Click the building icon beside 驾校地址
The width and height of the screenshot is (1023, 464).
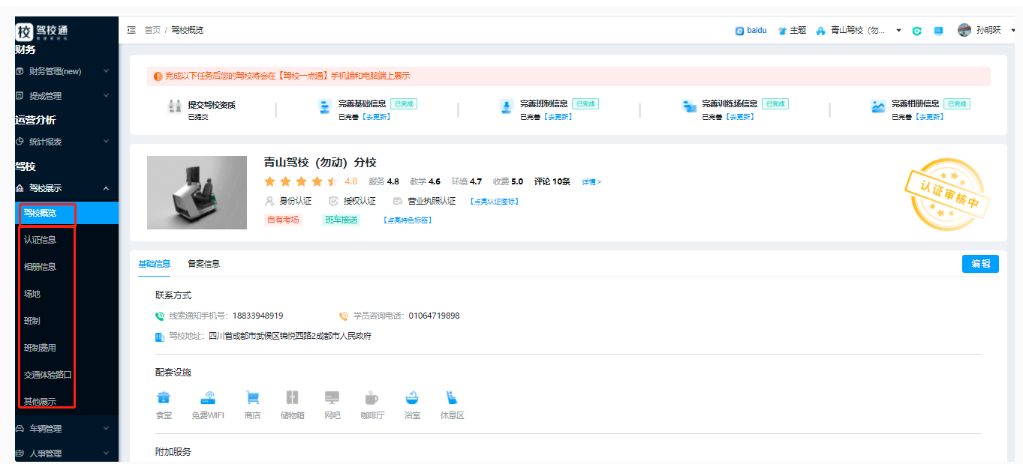click(160, 337)
